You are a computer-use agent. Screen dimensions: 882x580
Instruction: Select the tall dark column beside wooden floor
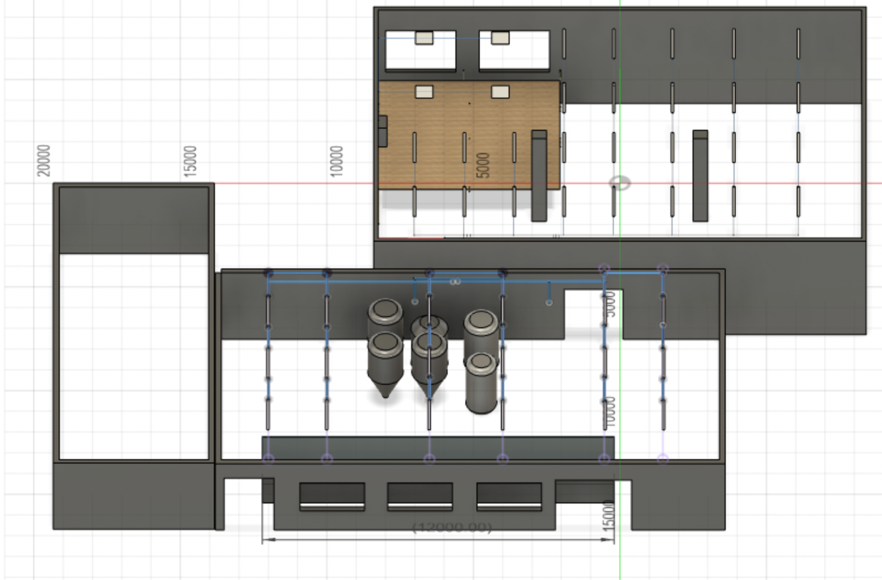pos(539,176)
